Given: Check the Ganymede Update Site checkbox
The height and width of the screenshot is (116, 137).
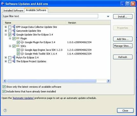Looking at the screenshot, I should [x=10, y=31].
